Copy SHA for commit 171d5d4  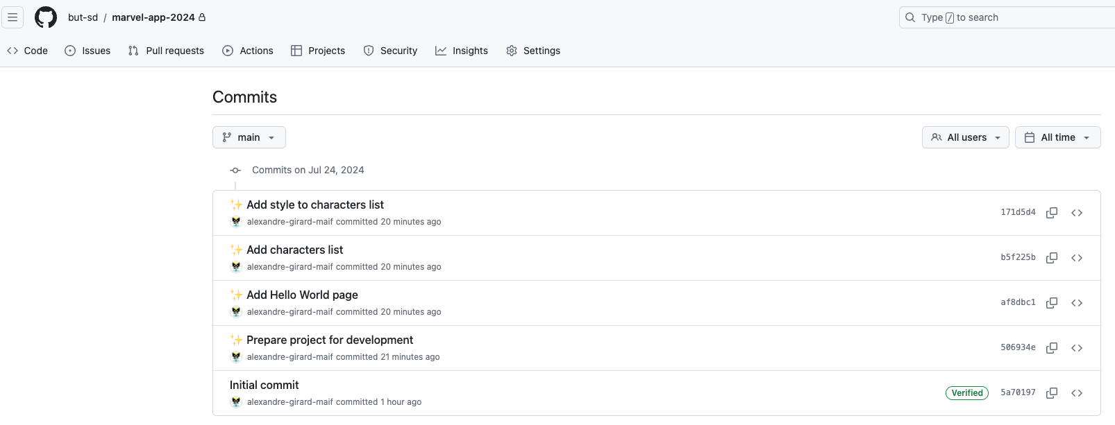1052,213
